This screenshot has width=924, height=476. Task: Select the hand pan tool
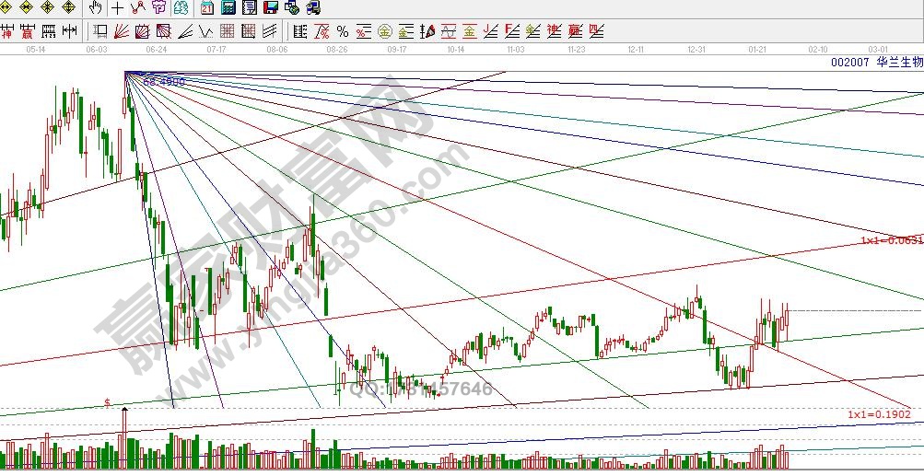97,8
